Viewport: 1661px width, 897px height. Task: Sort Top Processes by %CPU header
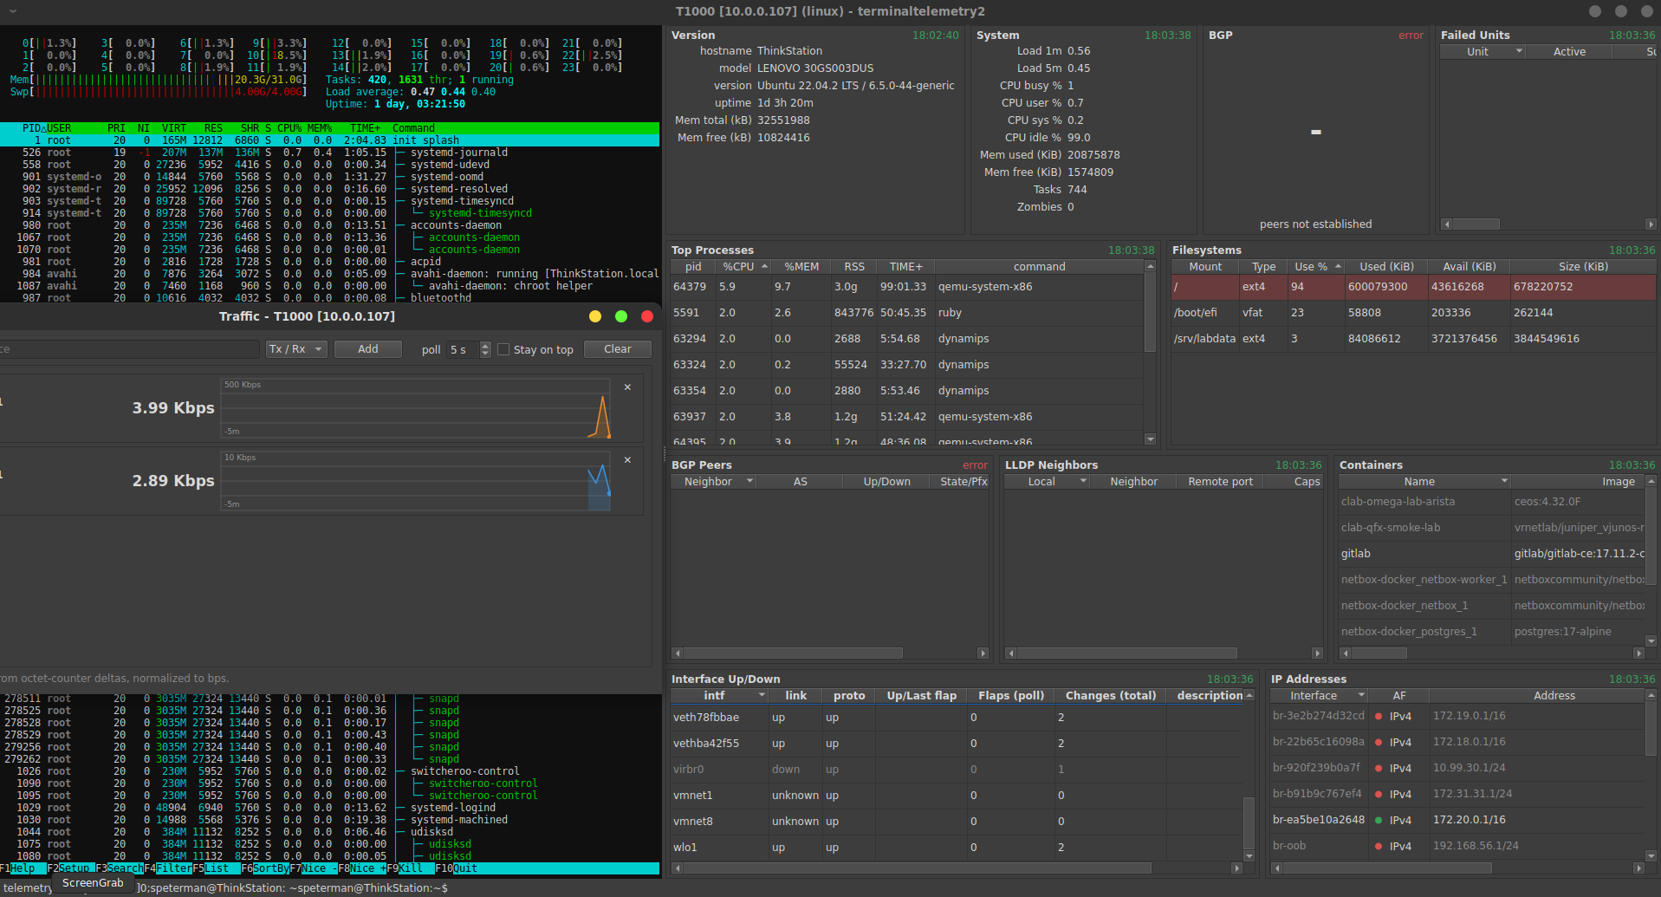744,267
